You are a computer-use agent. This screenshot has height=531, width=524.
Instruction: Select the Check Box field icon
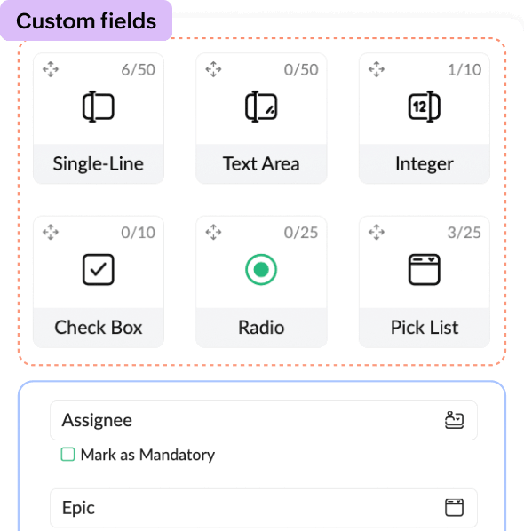tap(99, 270)
